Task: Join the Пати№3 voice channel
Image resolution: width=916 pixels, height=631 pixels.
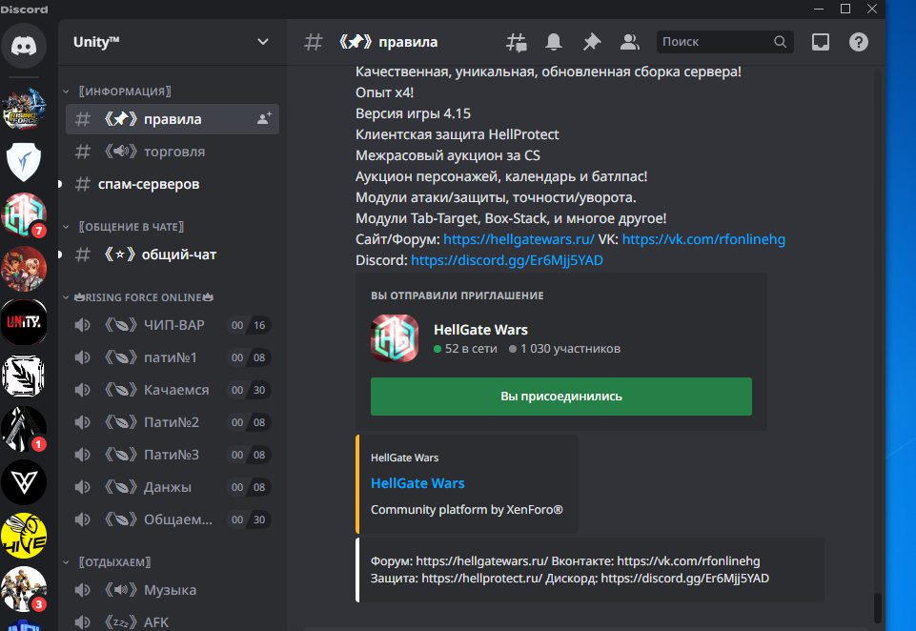Action: point(173,455)
